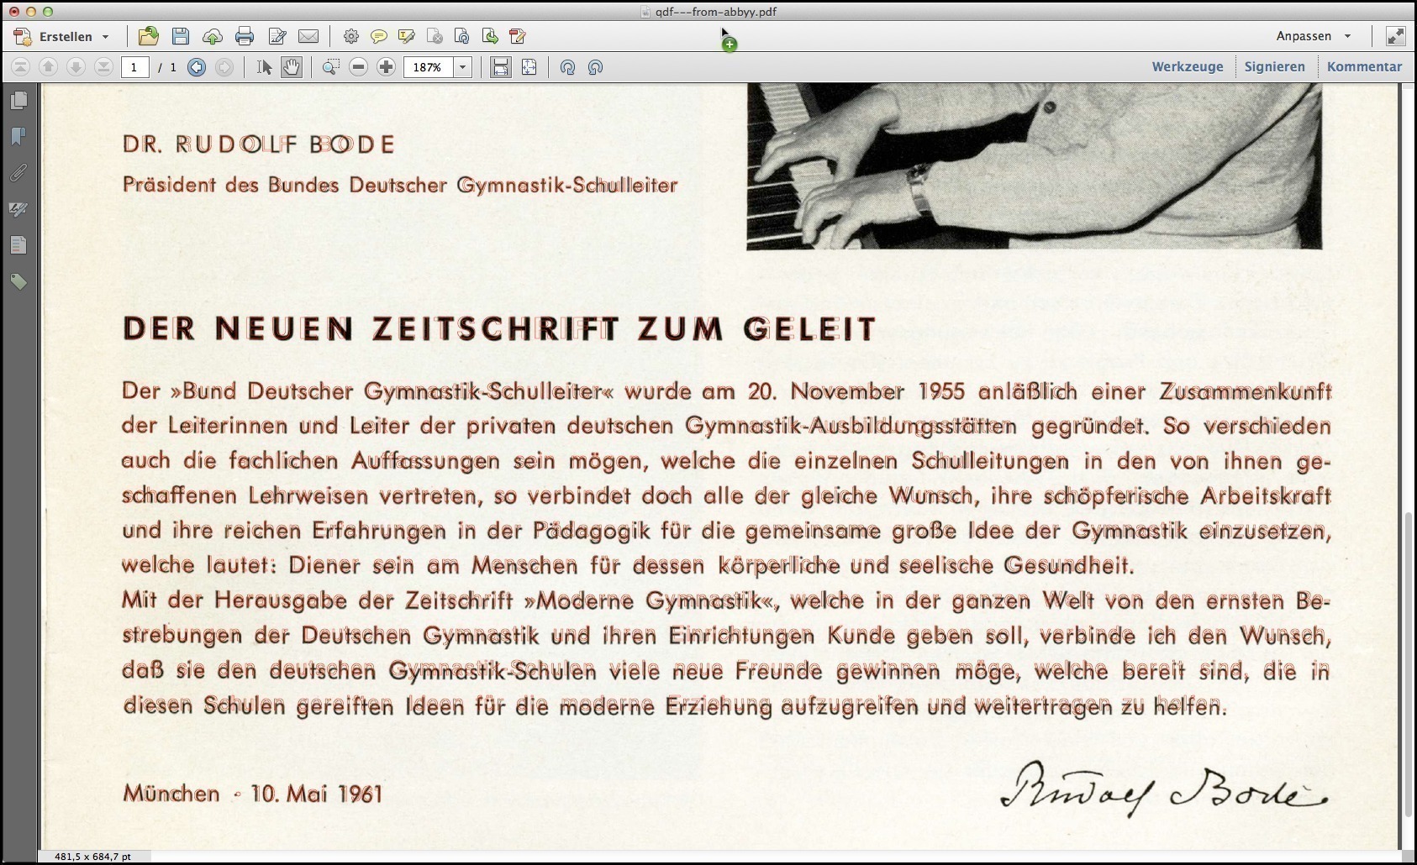Open a file using the Open folder icon
This screenshot has height=865, width=1417.
[x=149, y=36]
